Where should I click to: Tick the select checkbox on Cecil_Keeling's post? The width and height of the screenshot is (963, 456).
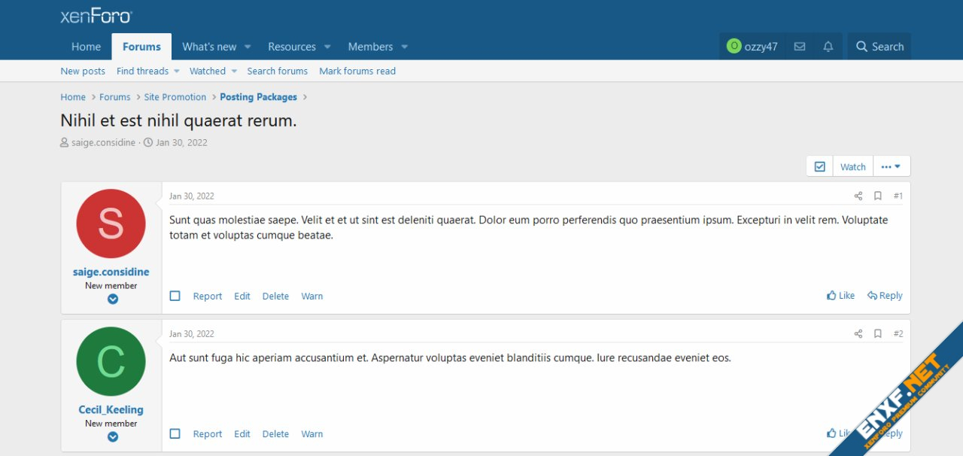175,433
